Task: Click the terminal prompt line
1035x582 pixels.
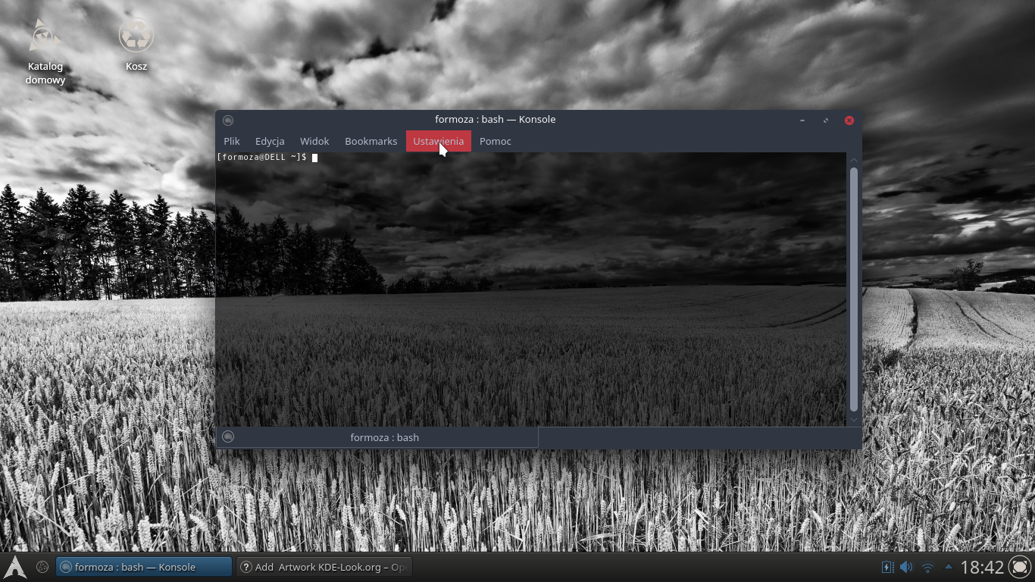Action: [267, 157]
